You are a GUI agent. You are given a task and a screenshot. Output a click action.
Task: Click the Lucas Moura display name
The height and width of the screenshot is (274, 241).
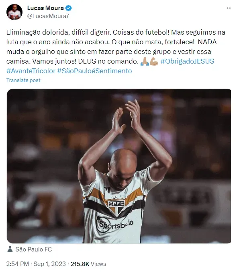coord(45,8)
